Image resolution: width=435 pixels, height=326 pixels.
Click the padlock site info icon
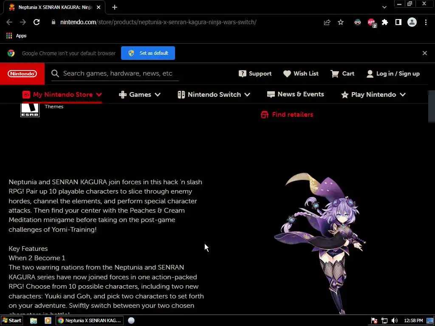point(54,22)
